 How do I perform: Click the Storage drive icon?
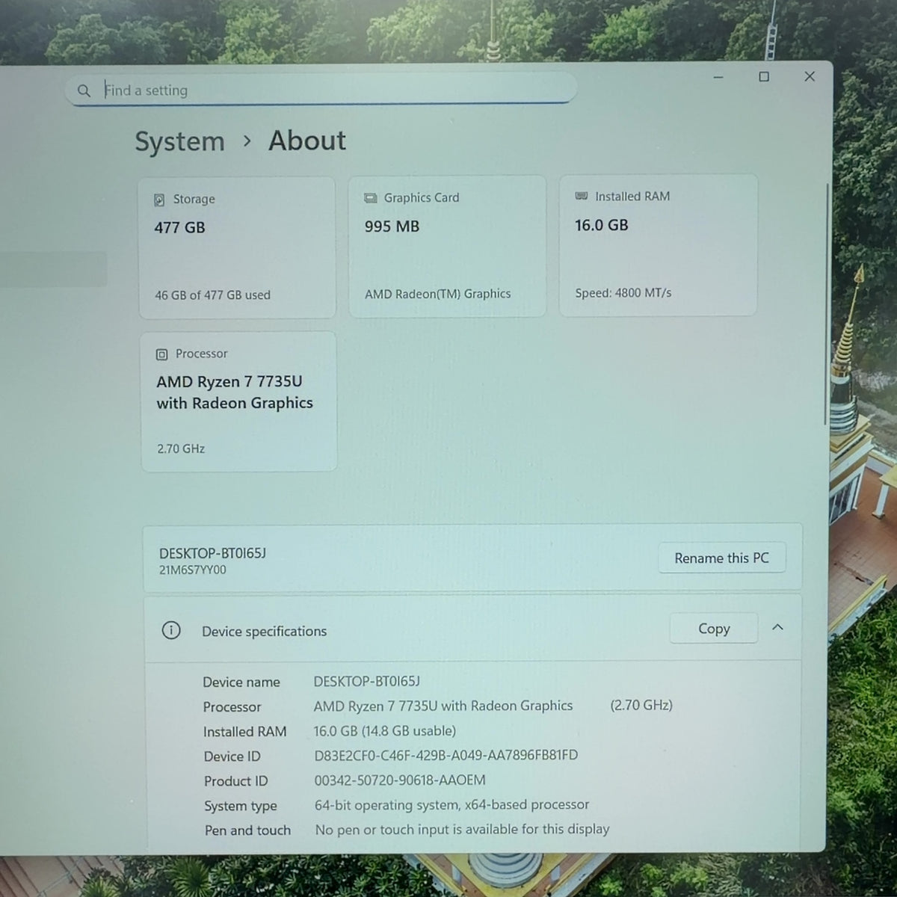(x=159, y=200)
